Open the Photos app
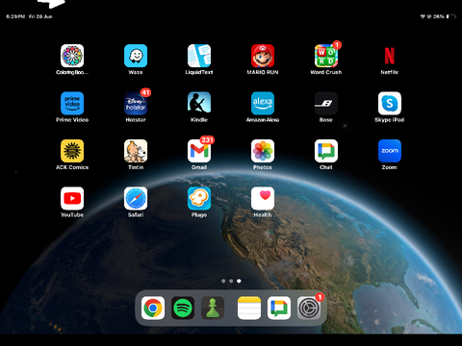The height and width of the screenshot is (346, 462). coord(263,151)
